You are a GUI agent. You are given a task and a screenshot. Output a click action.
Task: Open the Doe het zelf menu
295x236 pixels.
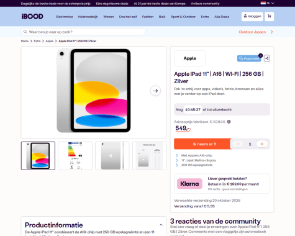coord(128,17)
